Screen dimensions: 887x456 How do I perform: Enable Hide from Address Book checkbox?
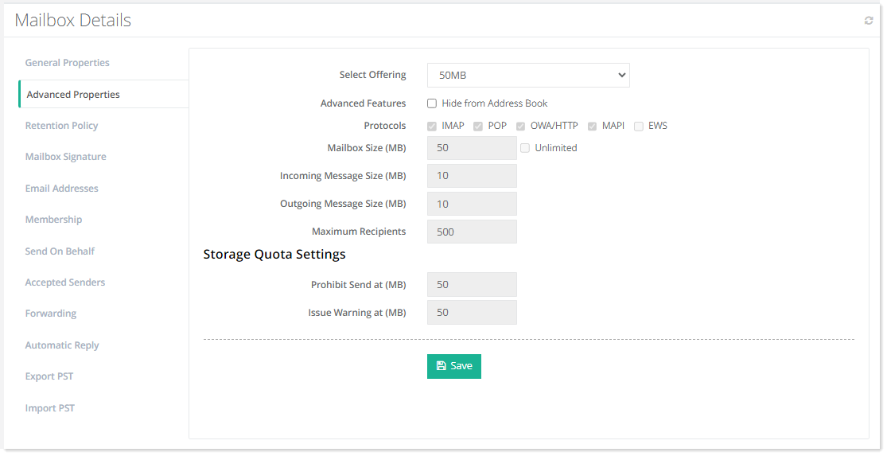[x=432, y=103]
